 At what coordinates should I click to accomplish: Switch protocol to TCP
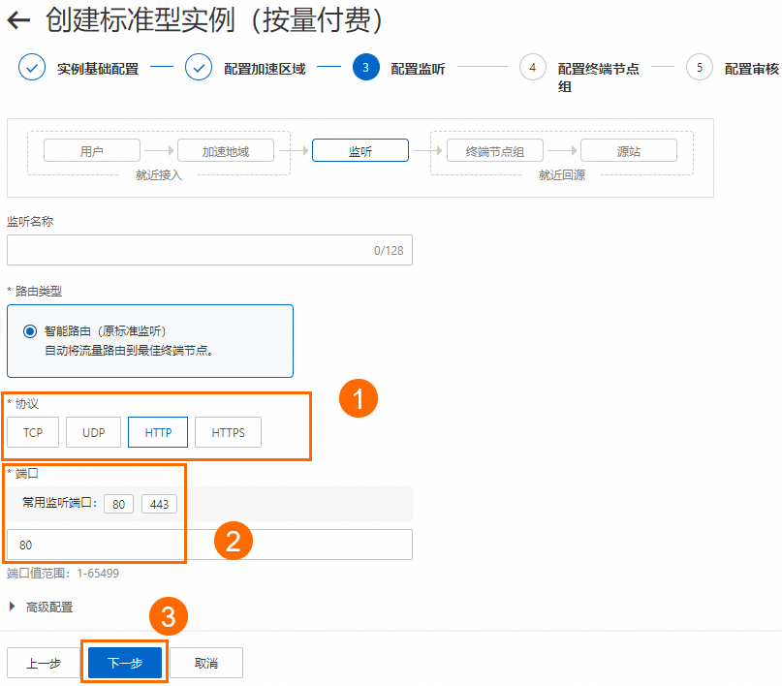[32, 433]
